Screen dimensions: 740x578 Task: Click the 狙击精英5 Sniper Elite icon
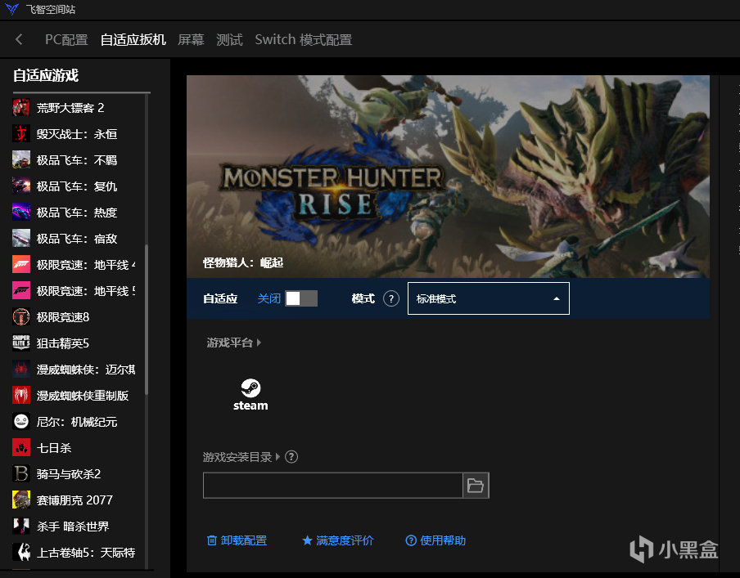click(21, 343)
